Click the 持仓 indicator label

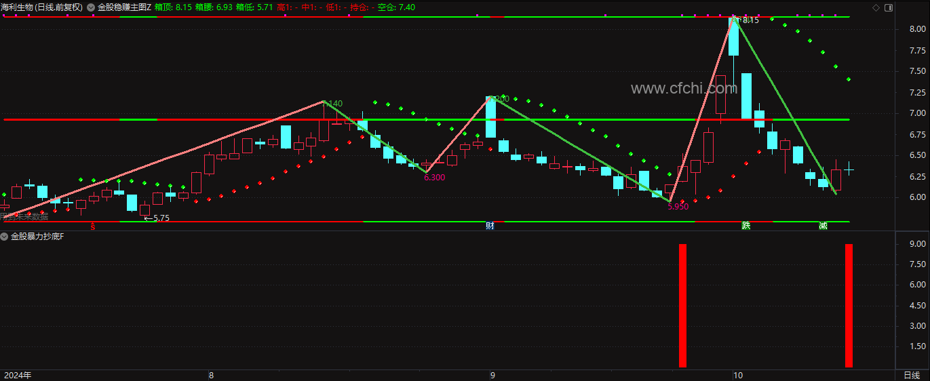(x=361, y=7)
